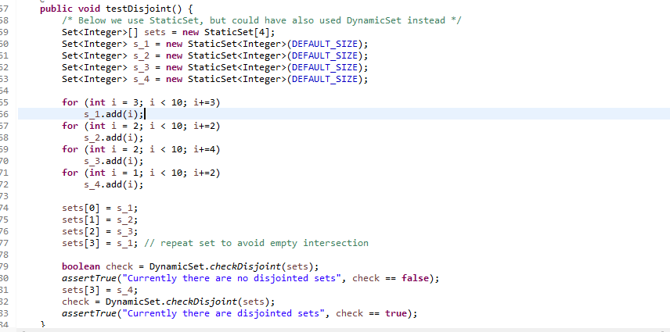
Task: Click the 'check == false' expression
Action: 390,278
